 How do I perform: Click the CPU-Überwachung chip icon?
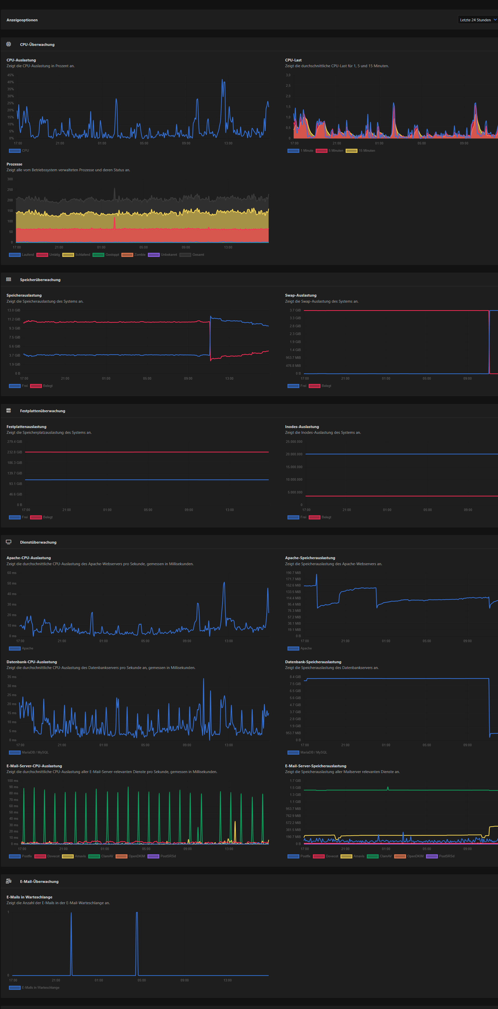pyautogui.click(x=9, y=44)
